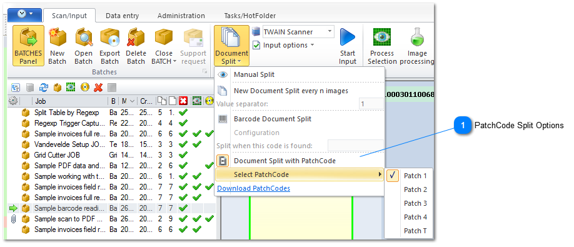
Task: Click the Process Selection eye icon
Action: pos(382,37)
